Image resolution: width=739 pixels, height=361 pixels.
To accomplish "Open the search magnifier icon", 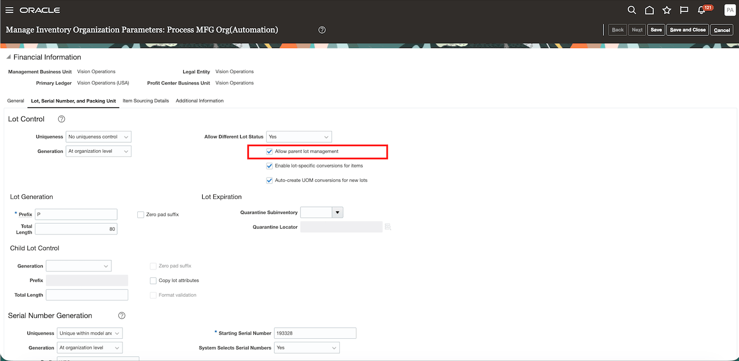I will pyautogui.click(x=631, y=10).
